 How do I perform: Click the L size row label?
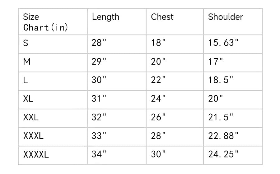[x=26, y=80]
